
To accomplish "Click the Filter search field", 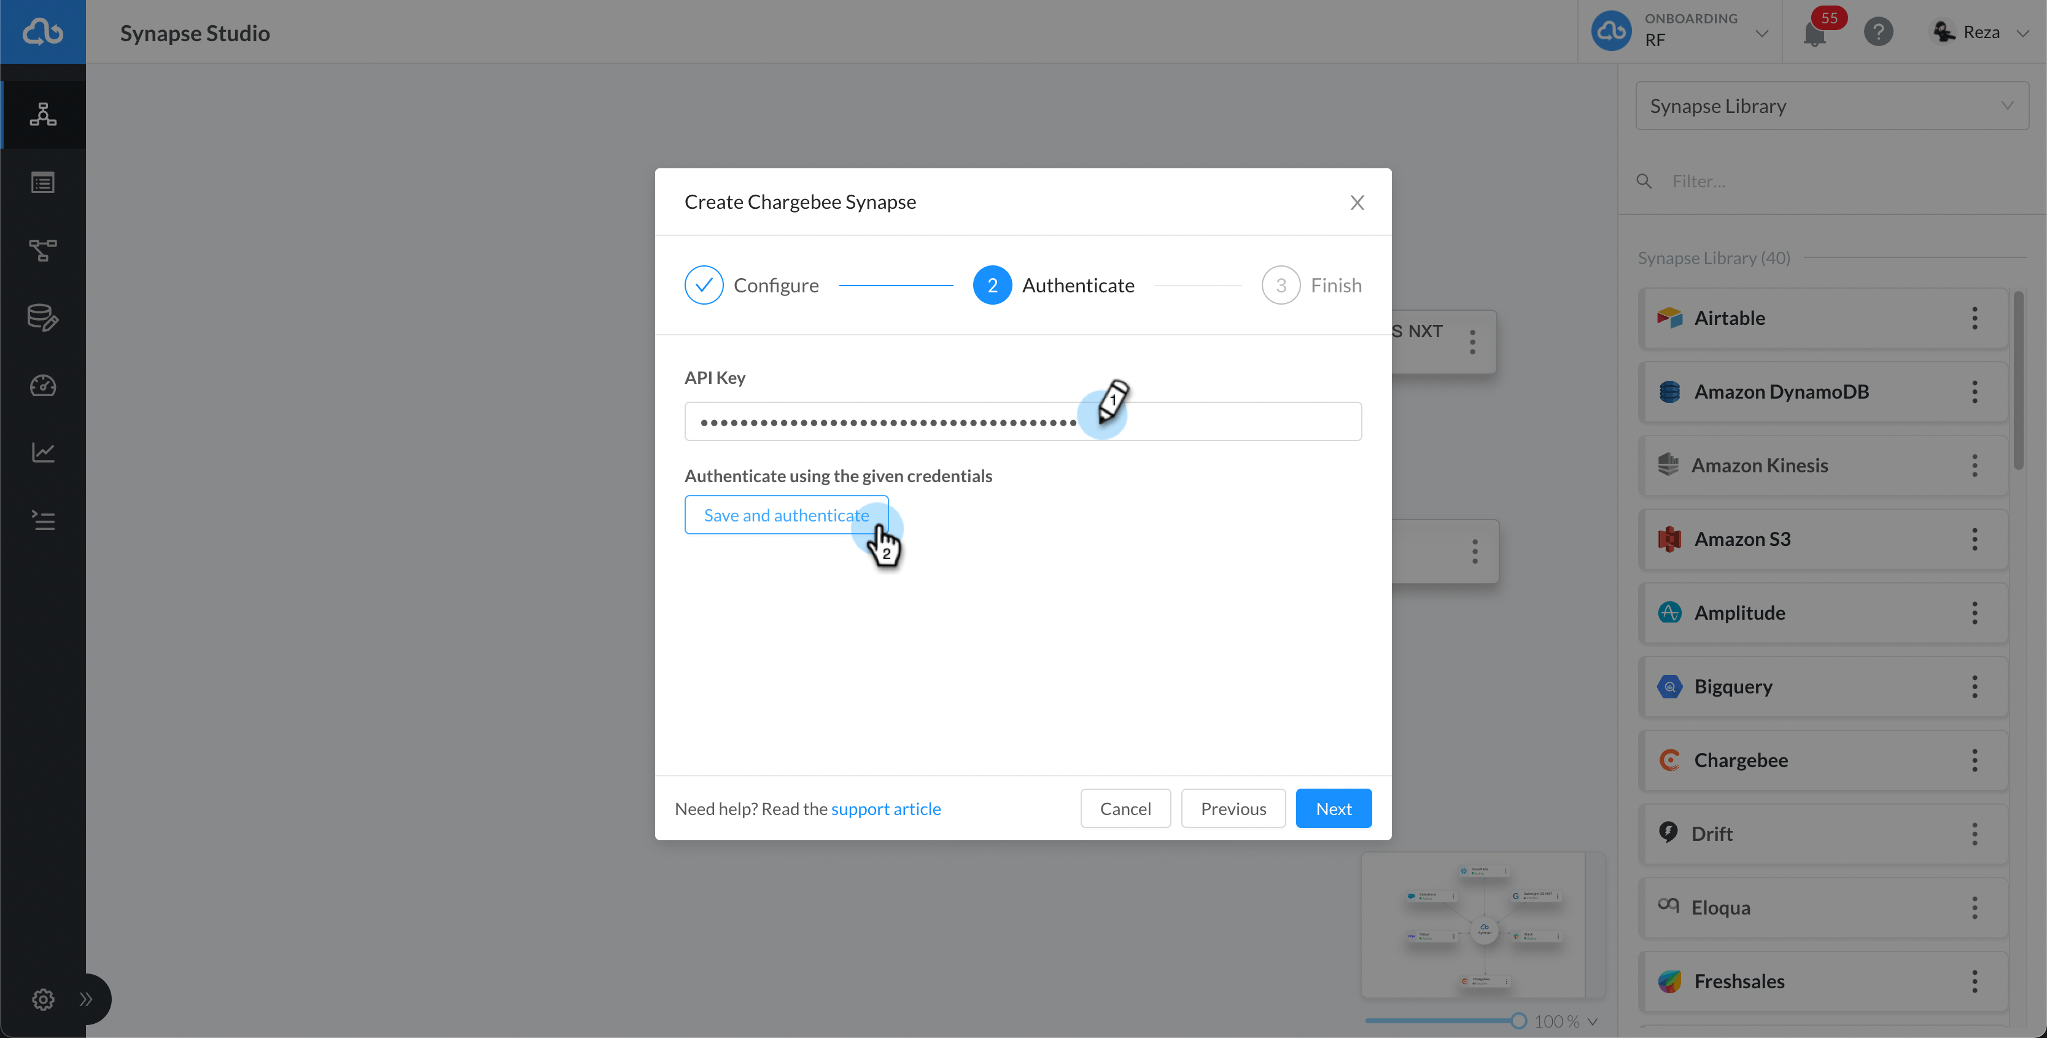I will [x=1831, y=181].
